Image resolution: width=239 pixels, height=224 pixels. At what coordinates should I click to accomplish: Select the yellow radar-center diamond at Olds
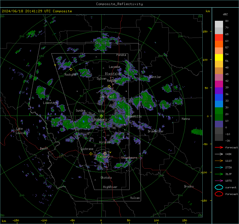coord(101,116)
